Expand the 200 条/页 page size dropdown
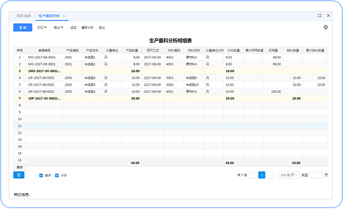343x209 pixels. click(289, 175)
